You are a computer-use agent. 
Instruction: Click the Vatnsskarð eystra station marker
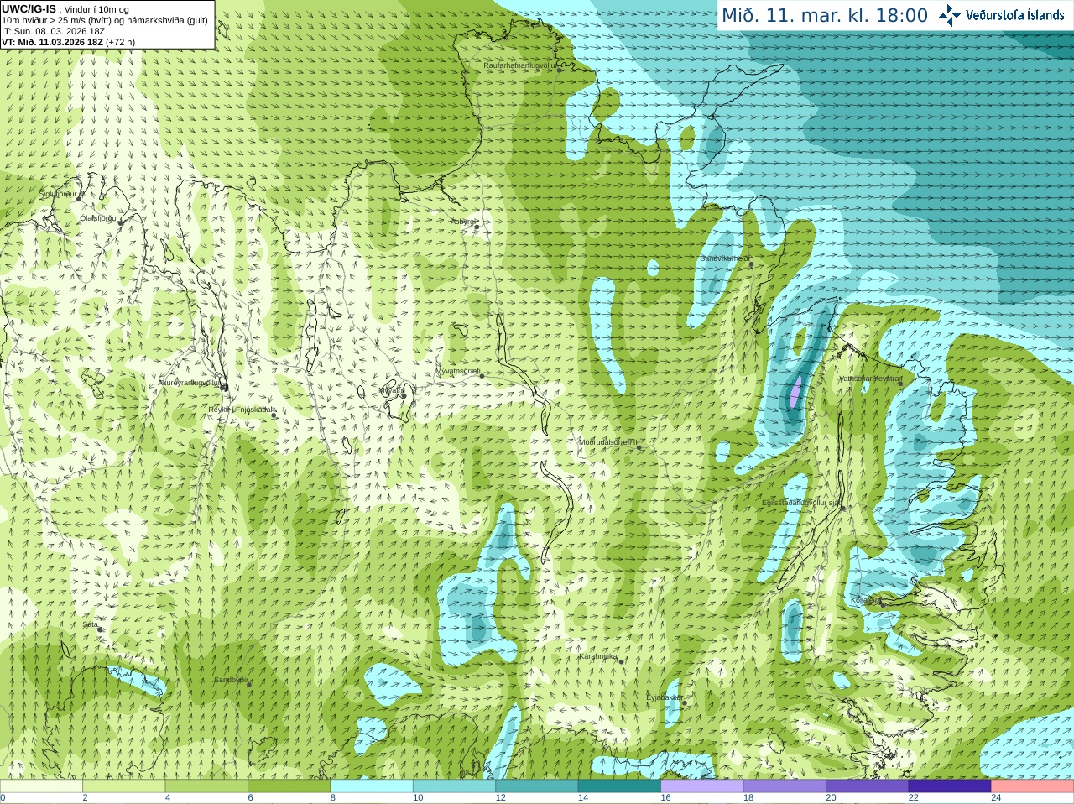coord(900,384)
